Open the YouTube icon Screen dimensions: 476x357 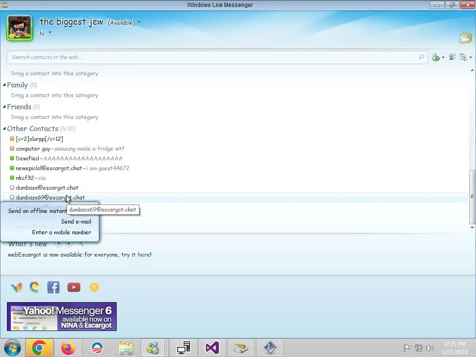point(74,287)
